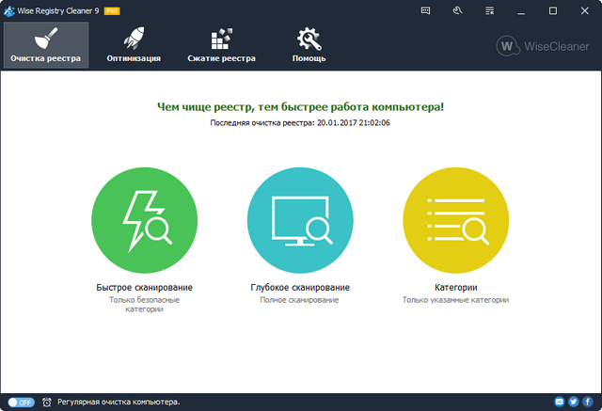
Task: Click the Быстрое сканирование label
Action: pos(144,288)
